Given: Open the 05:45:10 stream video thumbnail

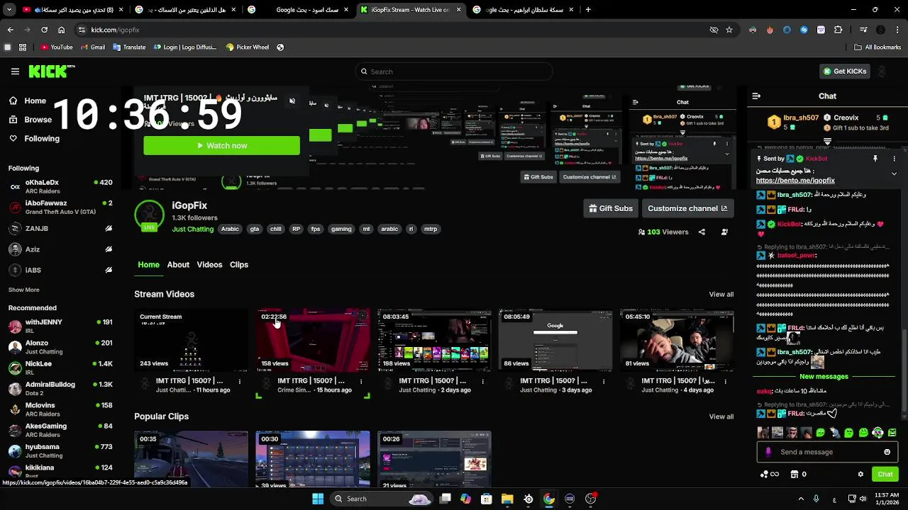Looking at the screenshot, I should coord(677,340).
